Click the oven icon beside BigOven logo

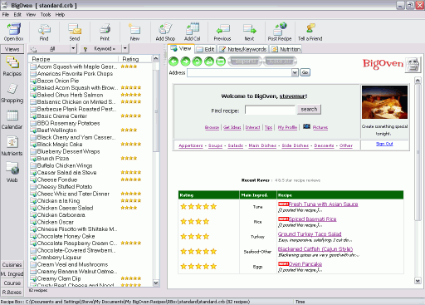[x=413, y=65]
